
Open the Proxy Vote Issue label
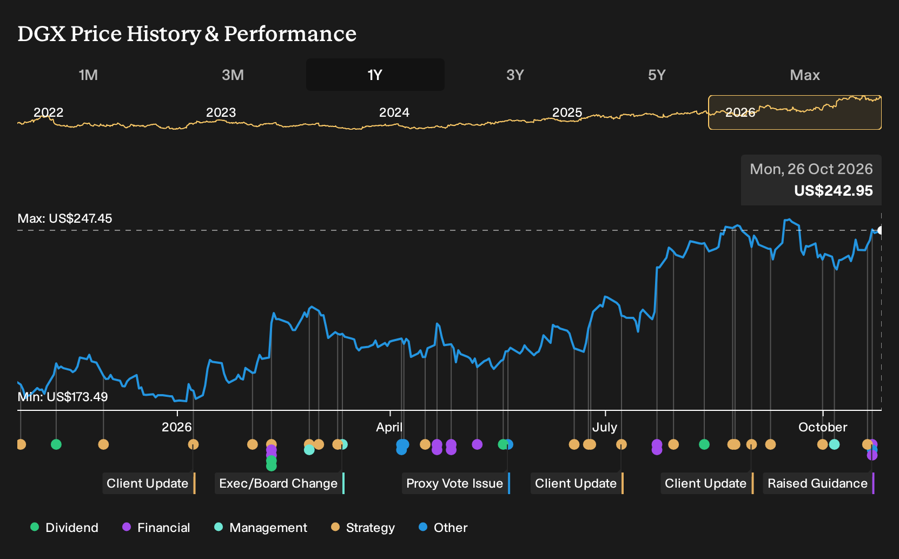pyautogui.click(x=456, y=483)
